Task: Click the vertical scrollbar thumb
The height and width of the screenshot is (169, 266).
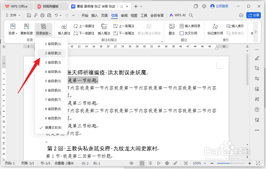Action: [247, 70]
